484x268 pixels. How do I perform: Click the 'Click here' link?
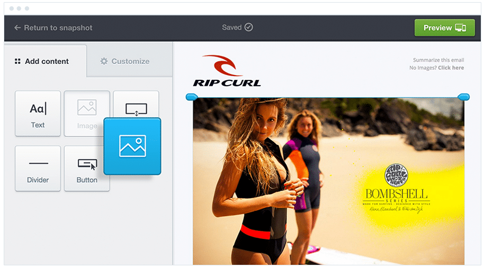click(x=451, y=68)
